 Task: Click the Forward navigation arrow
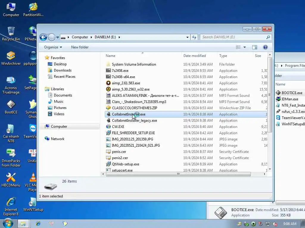52,37
